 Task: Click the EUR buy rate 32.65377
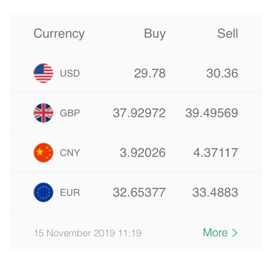(x=139, y=192)
